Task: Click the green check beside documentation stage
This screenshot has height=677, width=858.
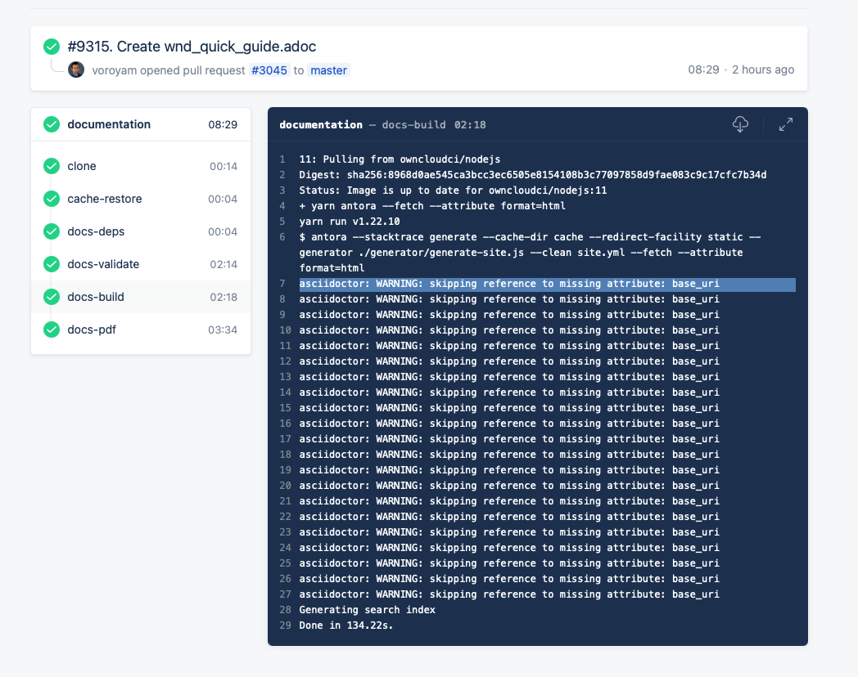Action: [x=51, y=124]
